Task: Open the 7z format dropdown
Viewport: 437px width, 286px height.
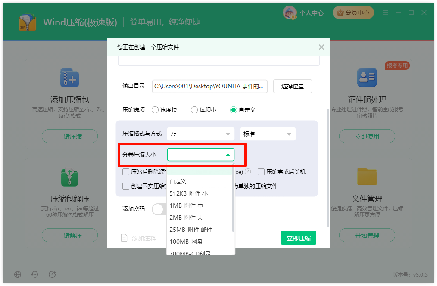Action: tap(200, 134)
